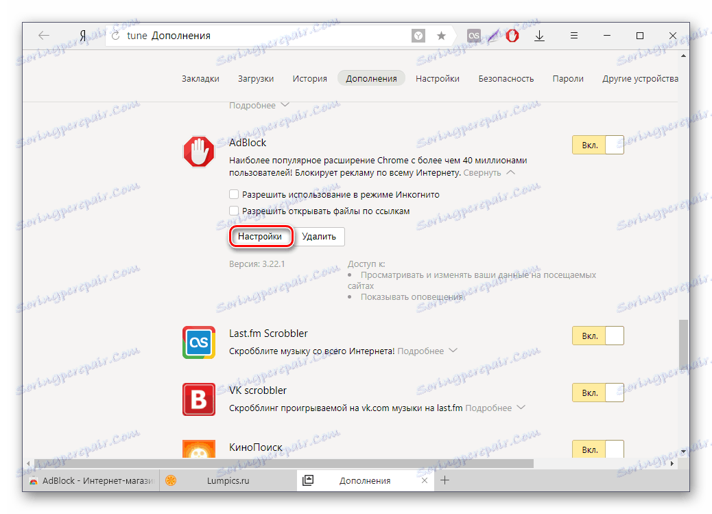The width and height of the screenshot is (712, 514).
Task: Open Yandex home via the Я icon
Action: coord(82,36)
